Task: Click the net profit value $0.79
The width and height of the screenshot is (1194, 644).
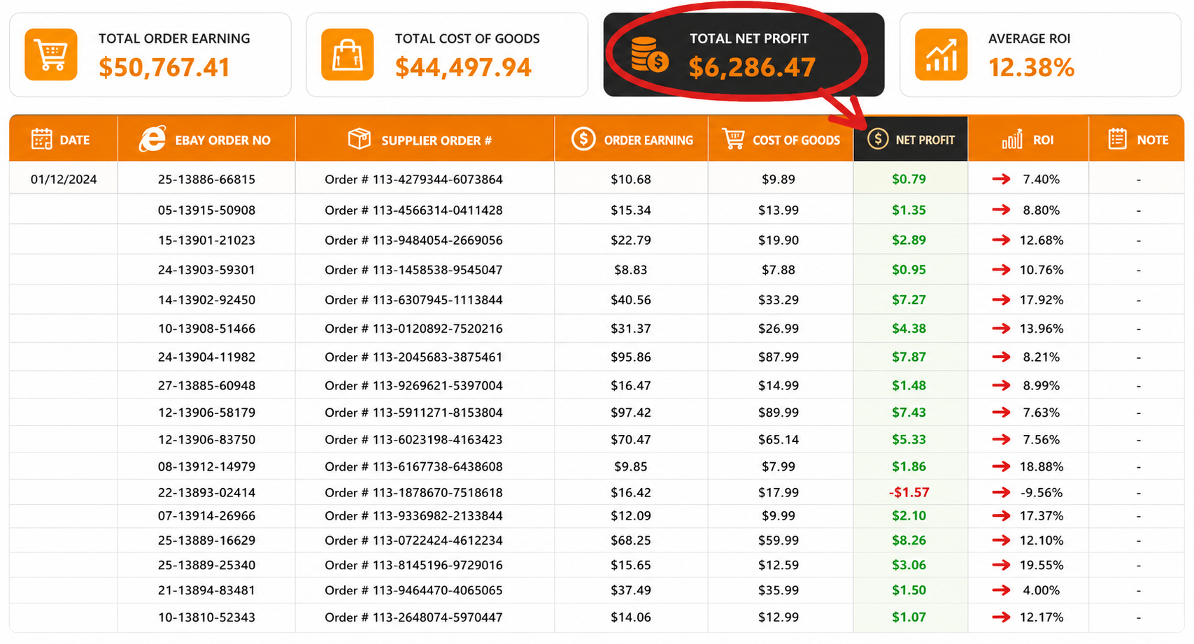Action: (909, 179)
